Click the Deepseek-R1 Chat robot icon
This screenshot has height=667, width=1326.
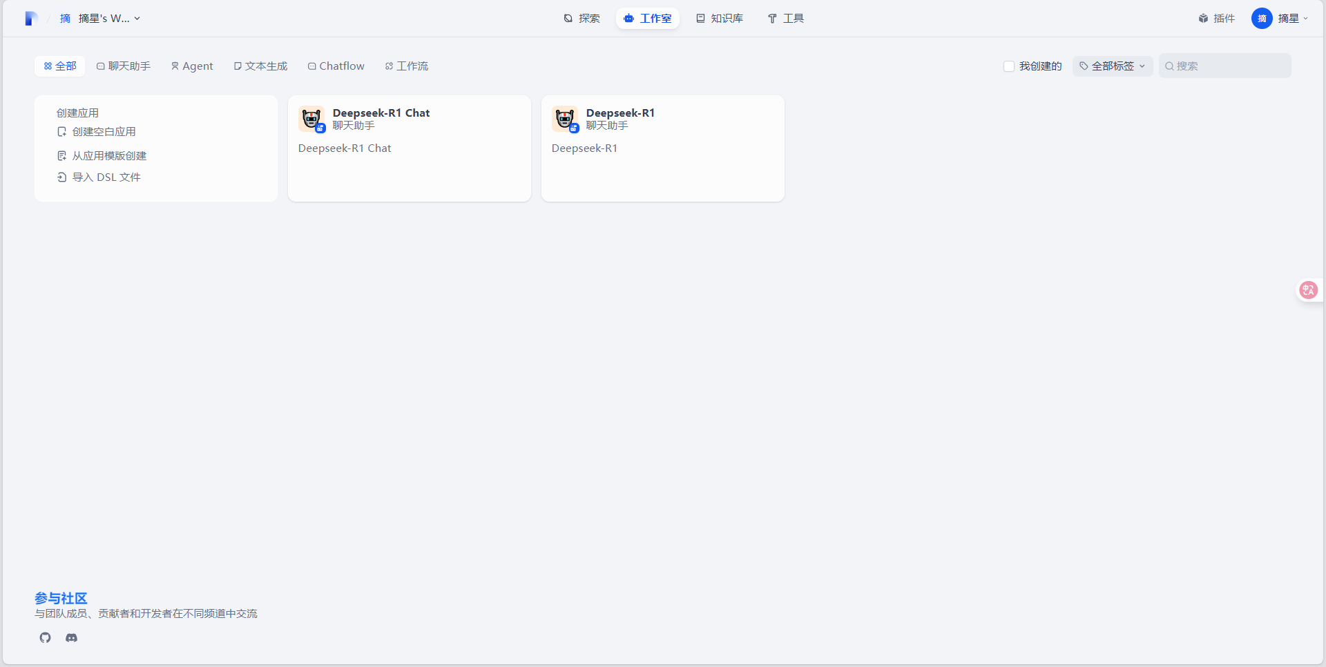click(x=311, y=119)
